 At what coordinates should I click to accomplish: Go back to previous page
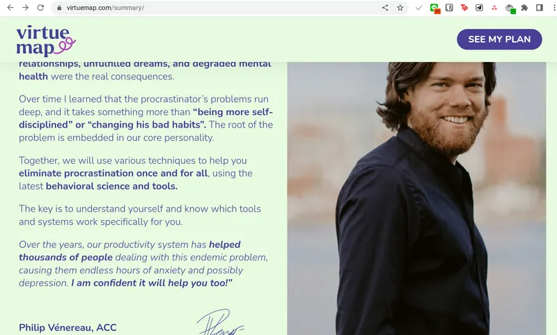tap(10, 8)
